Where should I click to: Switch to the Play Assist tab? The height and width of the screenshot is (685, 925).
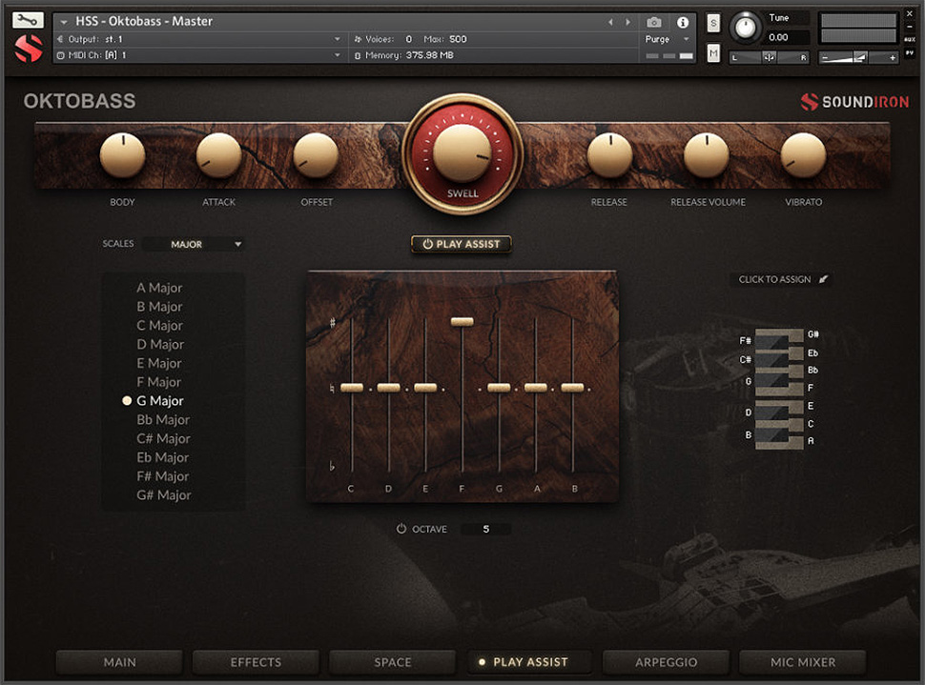click(x=529, y=662)
